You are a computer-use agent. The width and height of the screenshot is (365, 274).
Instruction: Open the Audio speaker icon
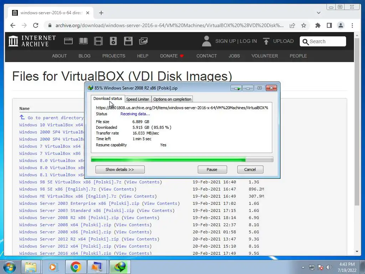113,41
